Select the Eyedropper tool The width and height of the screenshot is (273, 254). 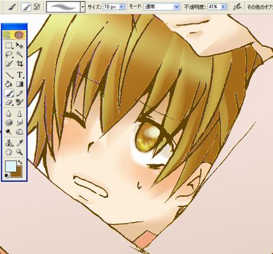(20, 143)
